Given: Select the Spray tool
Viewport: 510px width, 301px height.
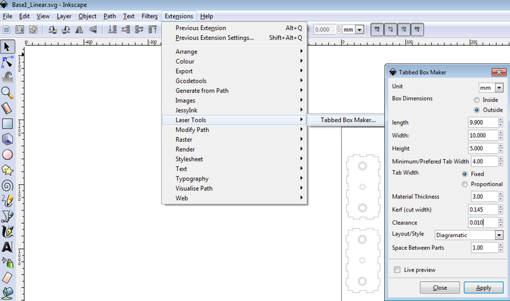Looking at the screenshot, I should pos(7,263).
